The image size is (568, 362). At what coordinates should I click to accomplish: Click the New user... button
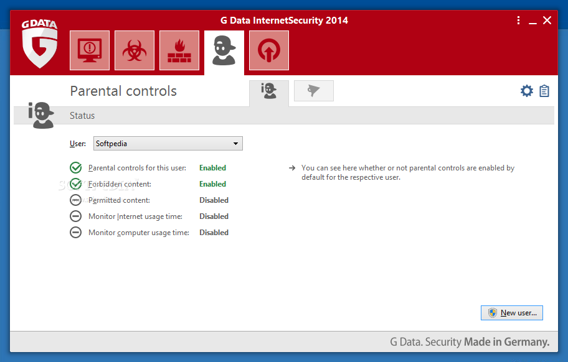tap(512, 313)
